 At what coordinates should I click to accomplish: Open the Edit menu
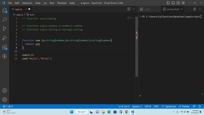coord(17,3)
